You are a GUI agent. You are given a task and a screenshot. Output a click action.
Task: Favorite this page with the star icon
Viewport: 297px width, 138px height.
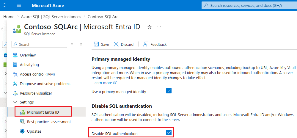pyautogui.click(x=150, y=27)
